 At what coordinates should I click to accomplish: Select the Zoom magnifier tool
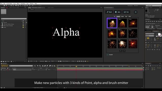(6, 6)
